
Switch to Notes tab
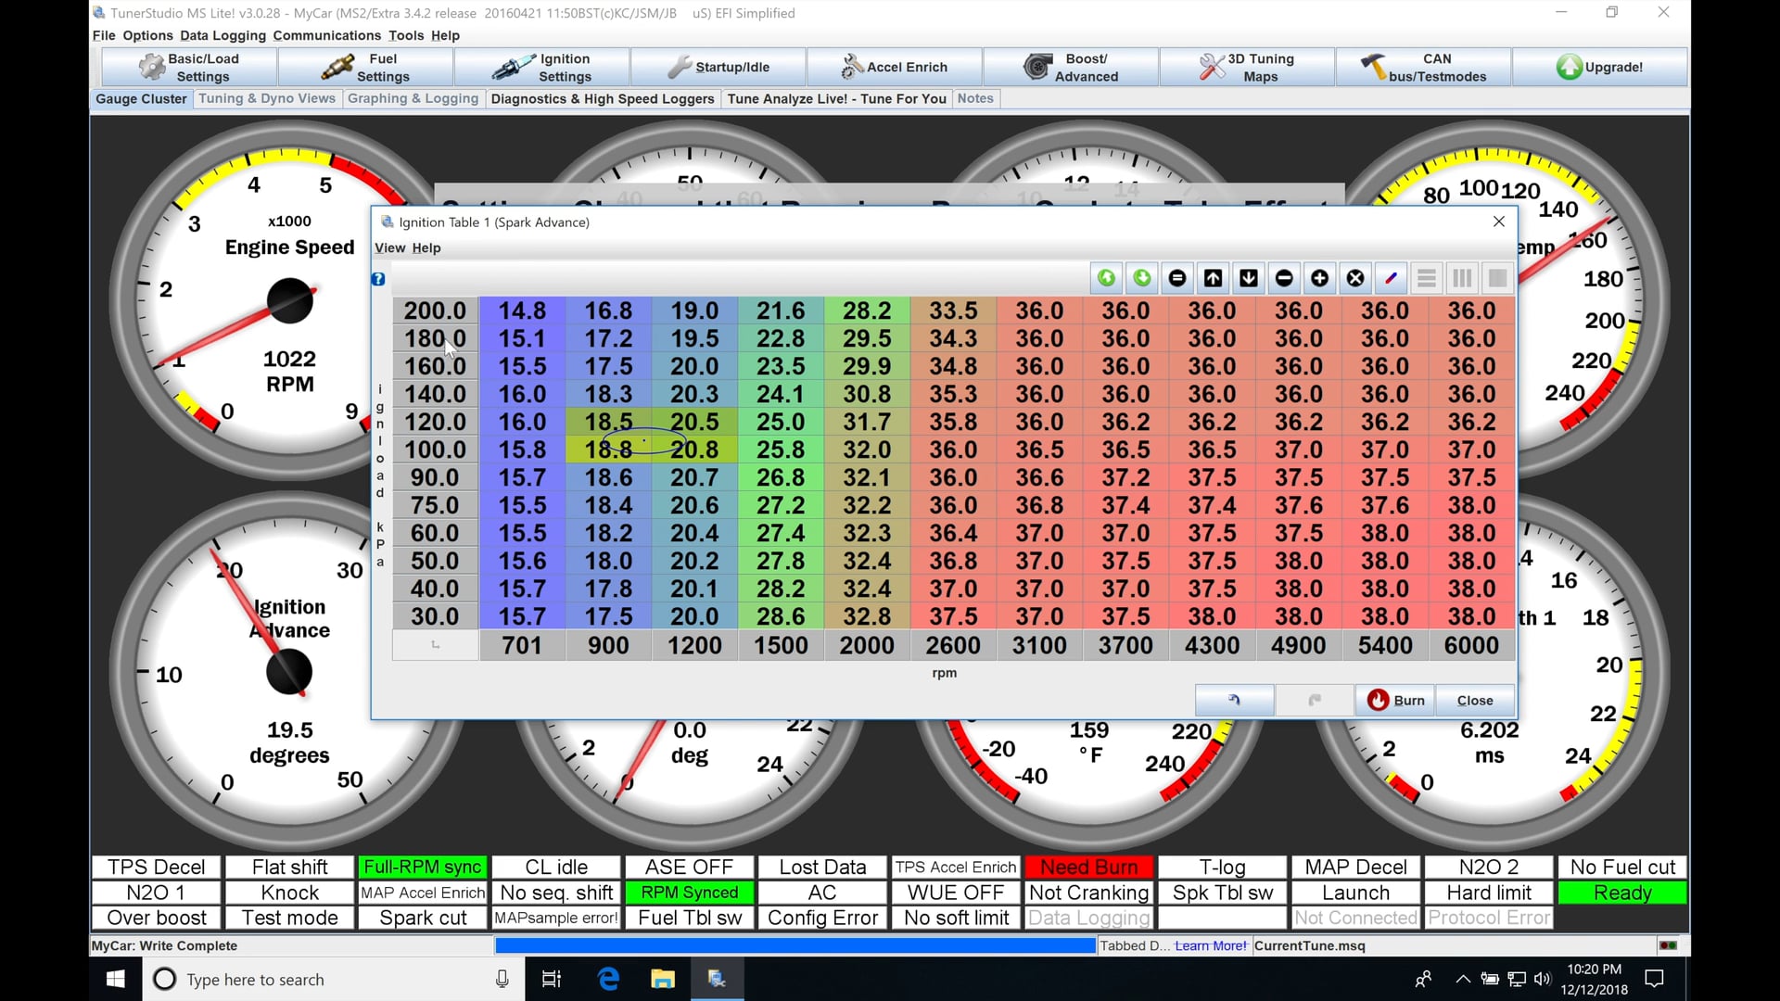click(x=975, y=98)
